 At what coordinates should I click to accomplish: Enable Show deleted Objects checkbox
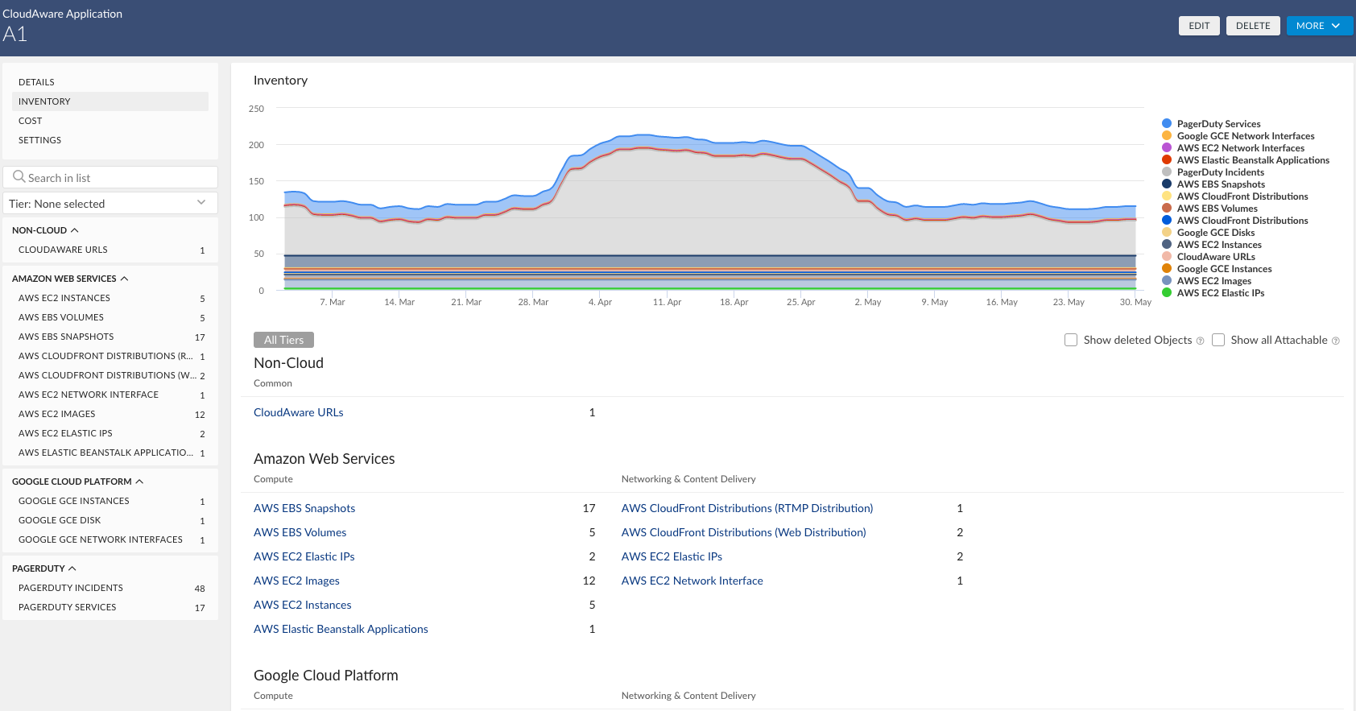1071,340
